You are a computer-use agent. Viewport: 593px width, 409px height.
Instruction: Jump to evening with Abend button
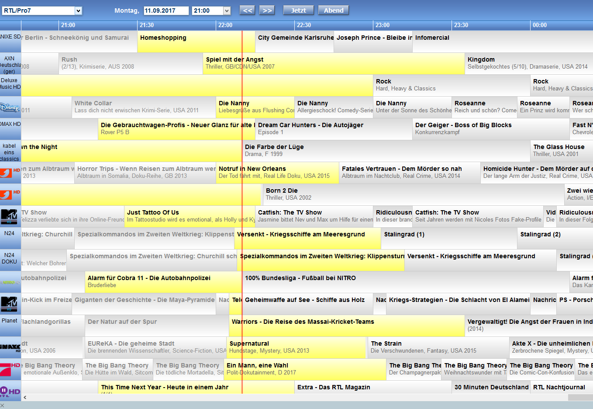click(334, 10)
